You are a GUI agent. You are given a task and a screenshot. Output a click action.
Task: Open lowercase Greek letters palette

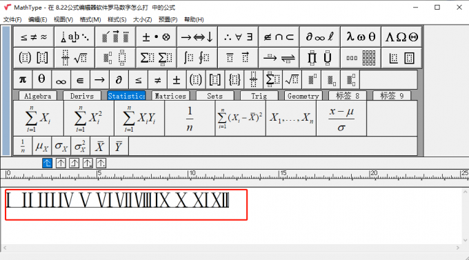pos(361,37)
